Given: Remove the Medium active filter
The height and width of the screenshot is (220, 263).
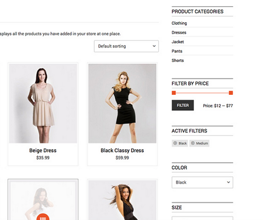Looking at the screenshot, I should [199, 143].
